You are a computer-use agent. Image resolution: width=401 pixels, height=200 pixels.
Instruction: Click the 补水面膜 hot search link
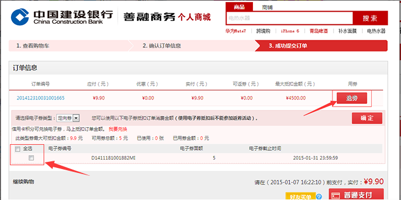tap(347, 31)
